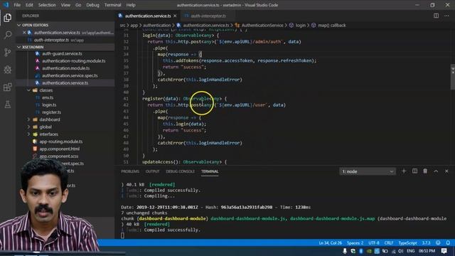Viewport: 455px width, 256px height.
Task: Open env.ts in classes folder
Action: (48, 97)
